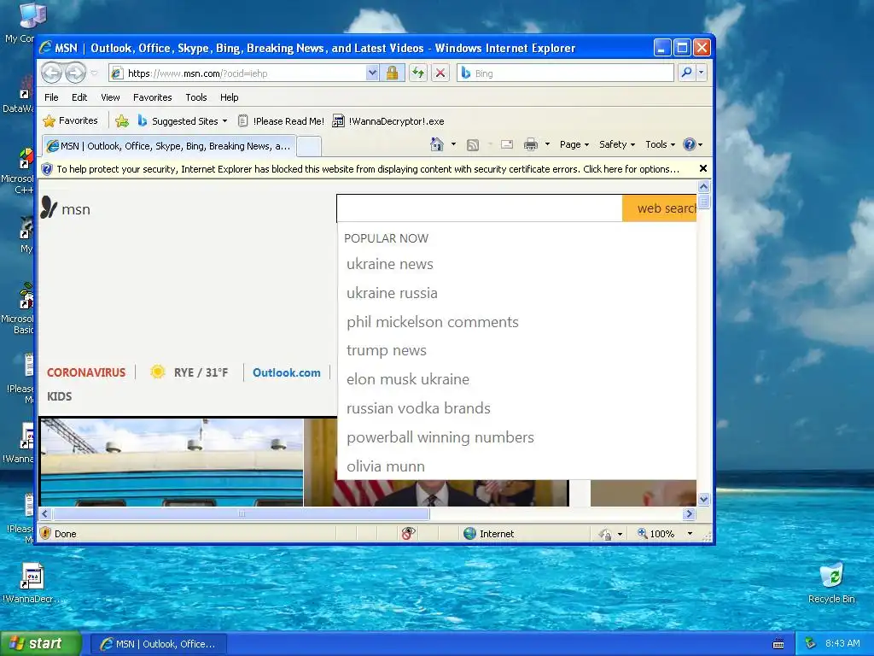
Task: Select 'olivia munn' suggestion
Action: click(x=386, y=466)
